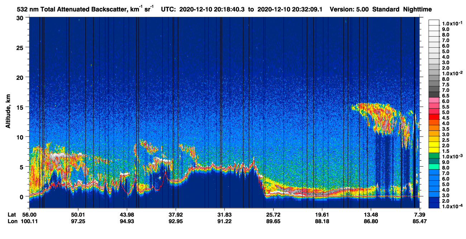Click the latitude value 50.01
This screenshot has width=466, height=239.
[x=78, y=215]
